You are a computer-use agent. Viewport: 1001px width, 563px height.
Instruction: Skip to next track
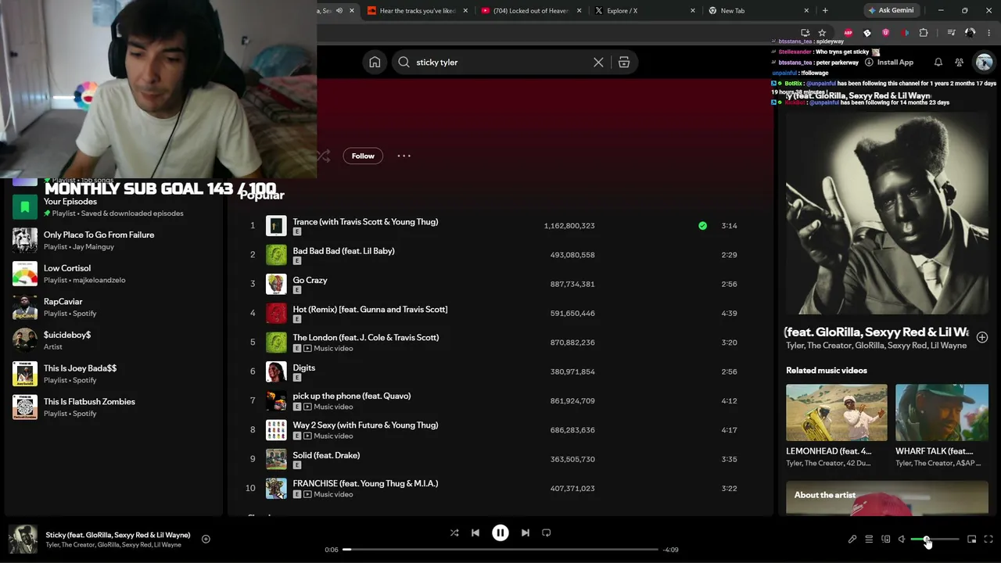pyautogui.click(x=526, y=533)
